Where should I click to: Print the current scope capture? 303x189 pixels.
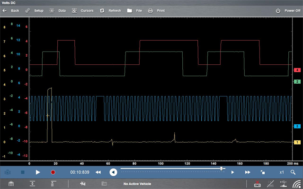click(157, 10)
